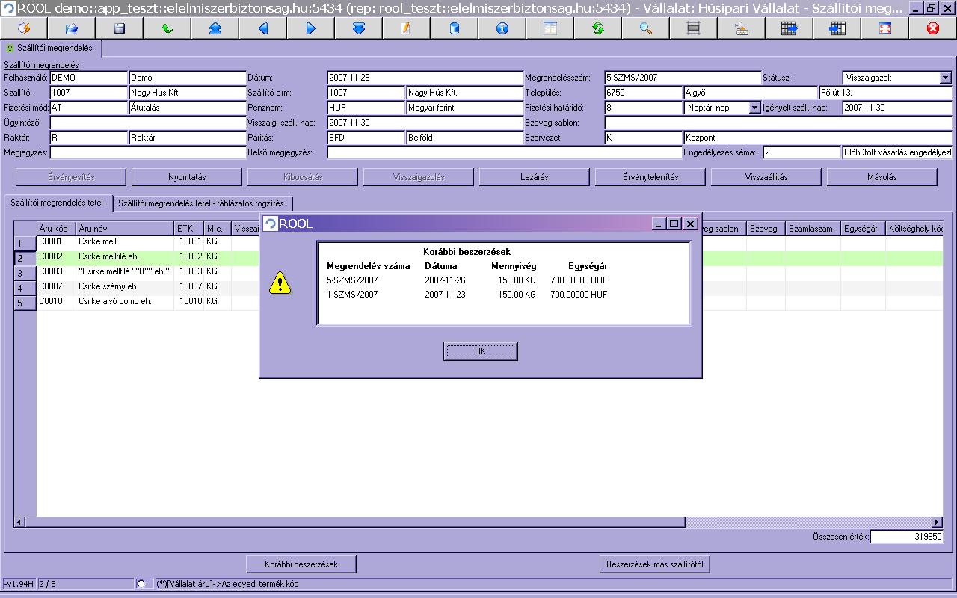The image size is (957, 598).
Task: Toggle the status bar radio indicator
Action: pos(141,583)
